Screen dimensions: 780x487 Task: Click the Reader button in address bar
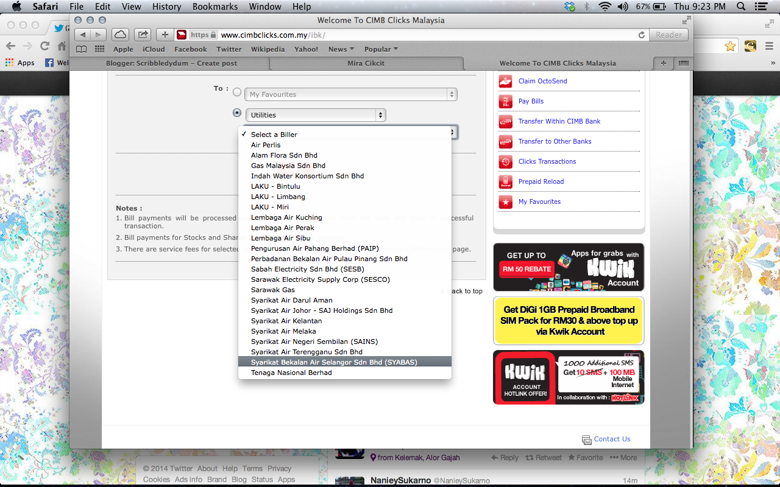click(x=668, y=35)
